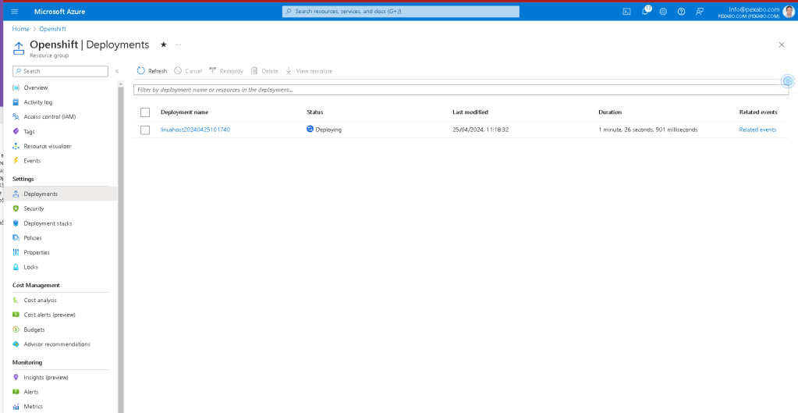Open the feedback icon

700,11
